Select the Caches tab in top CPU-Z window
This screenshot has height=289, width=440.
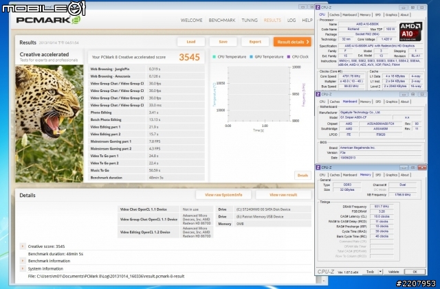pyautogui.click(x=334, y=15)
